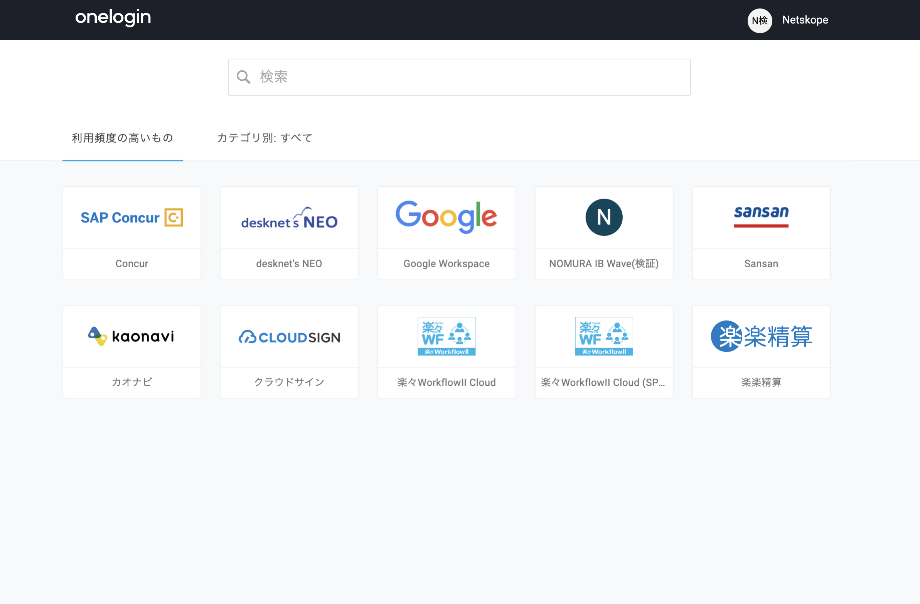Open カテゴリ別: すべて category filter
920x604 pixels.
click(x=265, y=138)
